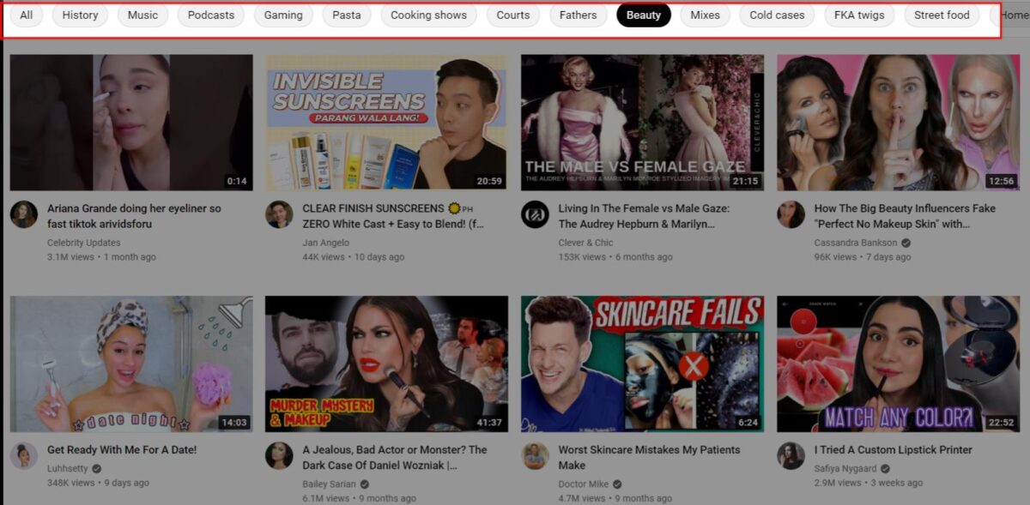Screen dimensions: 1030x505
Task: Deselect Beauty by clicking the All chip
Action: point(26,15)
